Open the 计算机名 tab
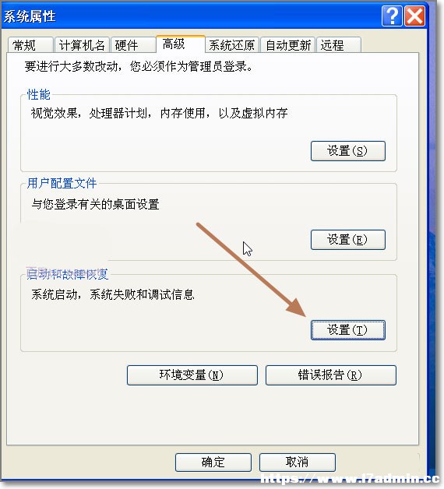The image size is (444, 489). pyautogui.click(x=82, y=45)
